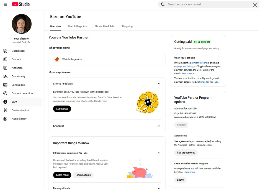Click Learn more about leaving benefits
This screenshot has width=259, height=190.
(189, 172)
